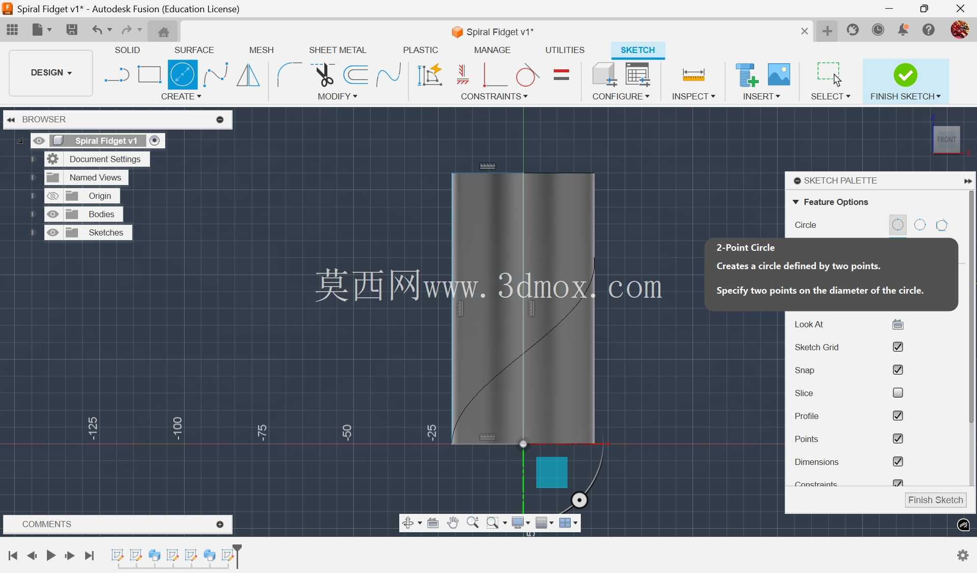Open the Help question mark icon

tap(929, 30)
